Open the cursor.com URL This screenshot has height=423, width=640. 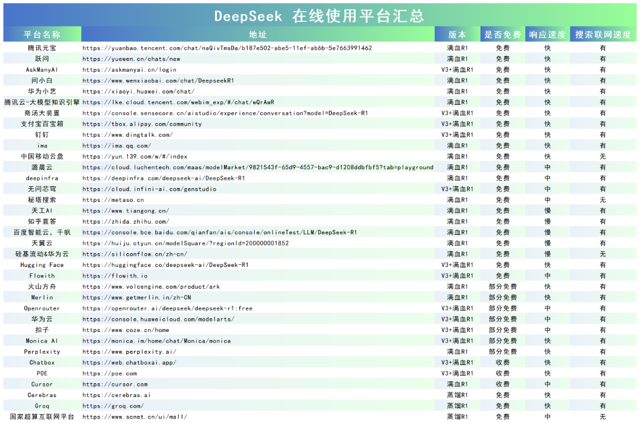[115, 385]
